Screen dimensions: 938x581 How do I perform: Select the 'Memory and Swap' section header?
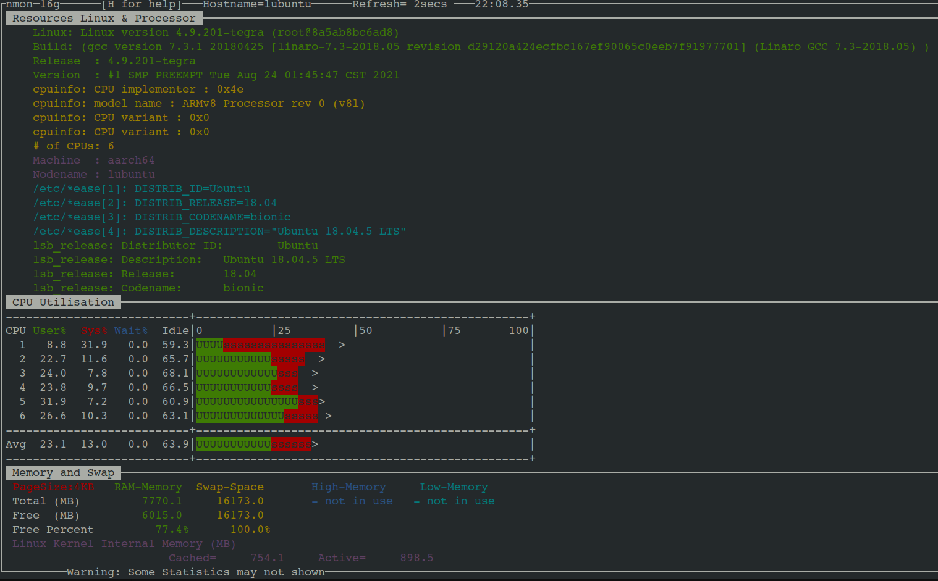click(63, 473)
